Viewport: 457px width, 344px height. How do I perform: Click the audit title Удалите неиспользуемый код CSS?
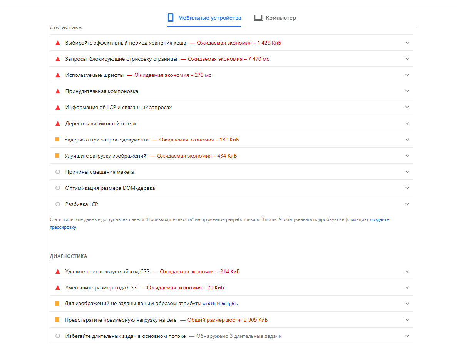(107, 271)
